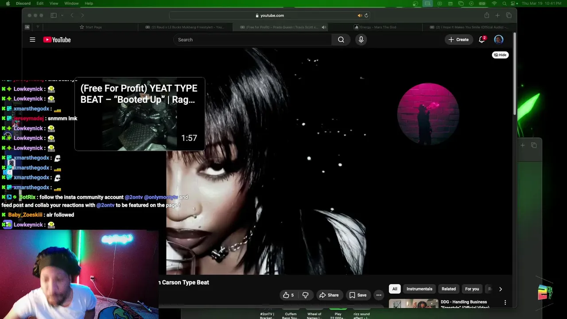Open Wi-Fi status in menu bar

pos(494,4)
